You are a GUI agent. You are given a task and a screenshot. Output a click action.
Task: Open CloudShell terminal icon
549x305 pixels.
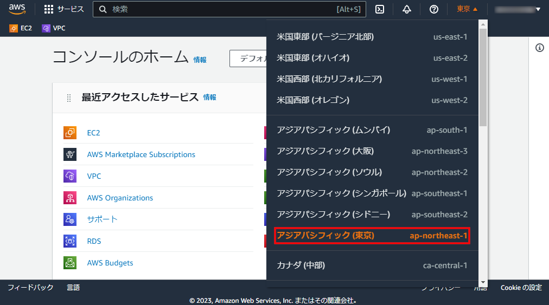(380, 9)
